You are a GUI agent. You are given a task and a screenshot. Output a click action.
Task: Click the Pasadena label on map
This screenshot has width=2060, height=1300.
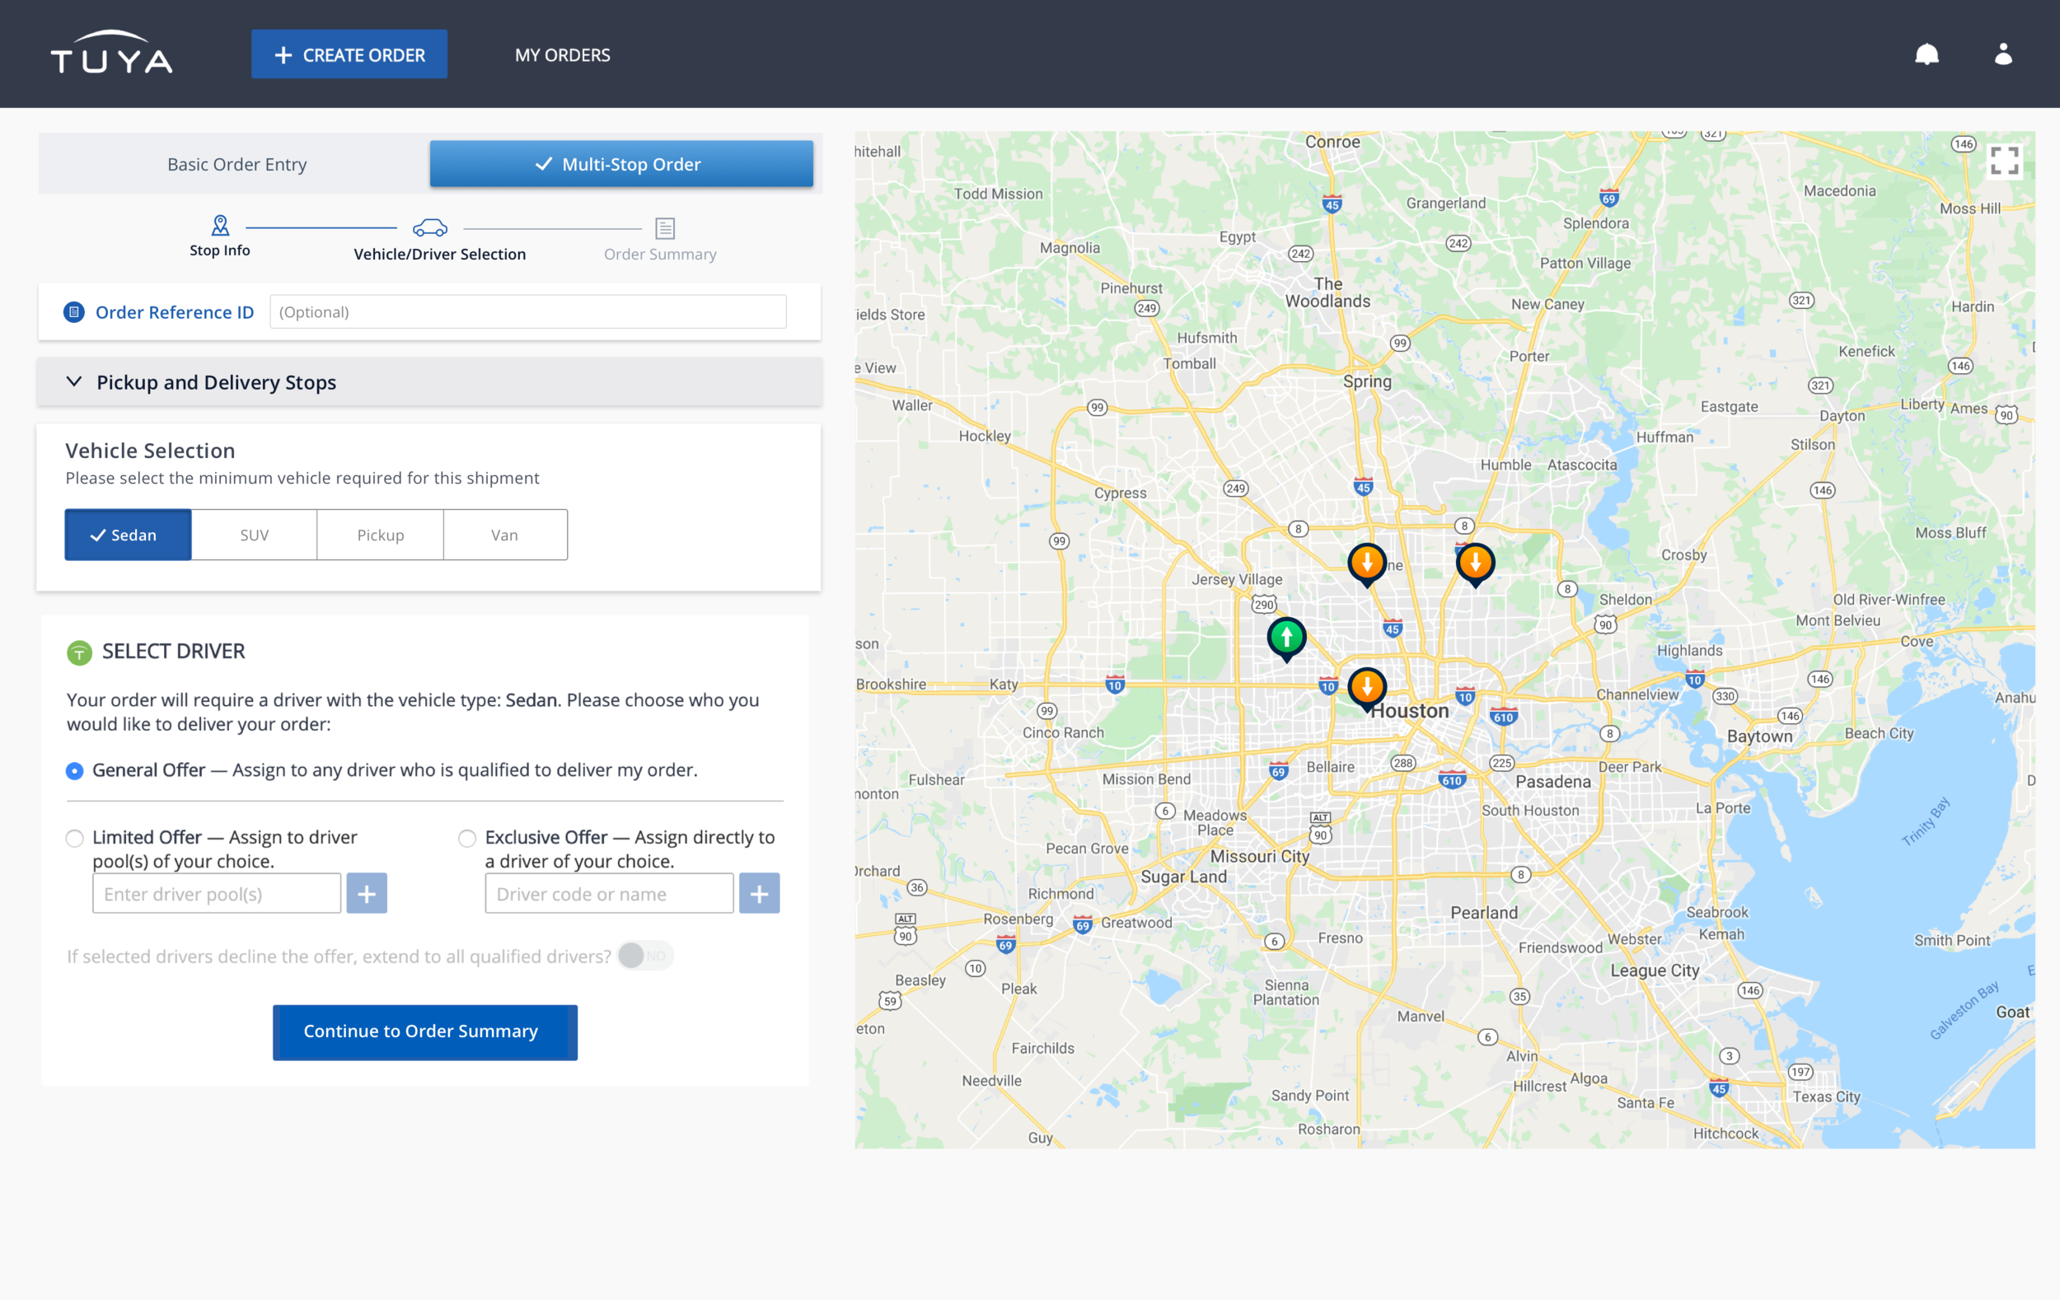(x=1553, y=782)
